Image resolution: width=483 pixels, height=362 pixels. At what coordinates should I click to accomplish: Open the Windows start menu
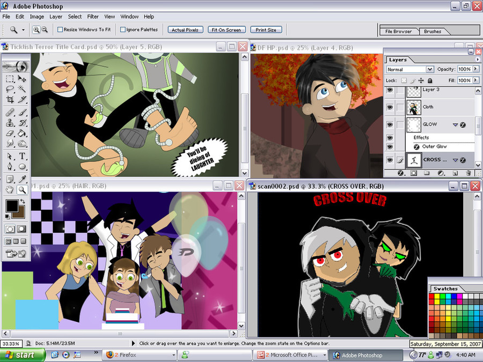tap(22, 355)
